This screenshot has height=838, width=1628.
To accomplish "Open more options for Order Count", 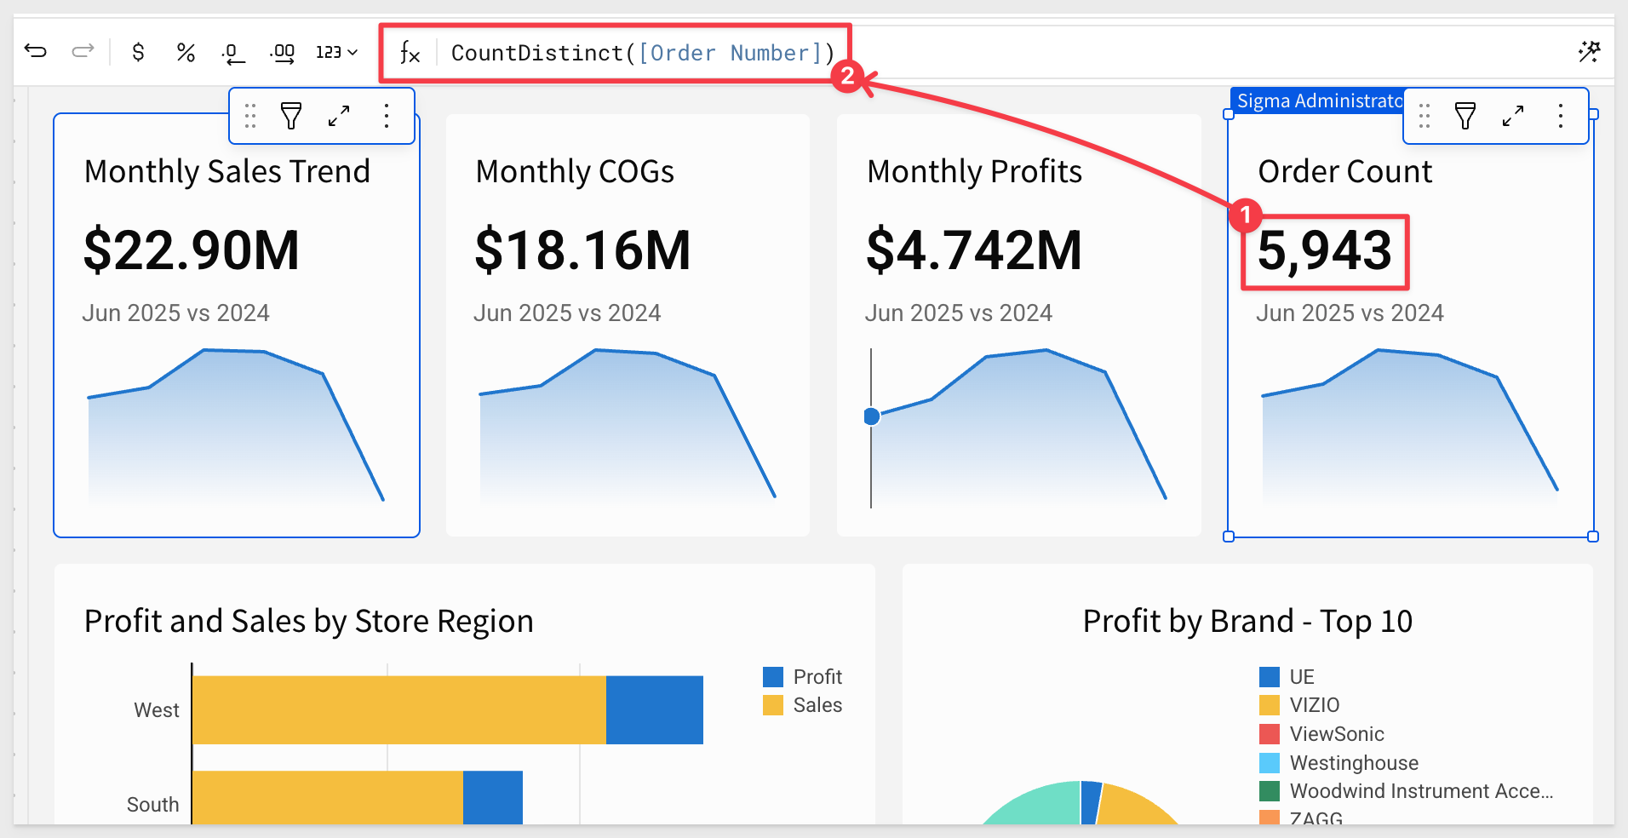I will pyautogui.click(x=1561, y=116).
